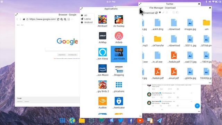222x125 pixels.
Task: Click the volume icon in the status bar
Action: pos(210,2)
